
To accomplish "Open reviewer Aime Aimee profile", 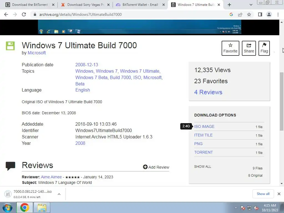I will click(51, 177).
